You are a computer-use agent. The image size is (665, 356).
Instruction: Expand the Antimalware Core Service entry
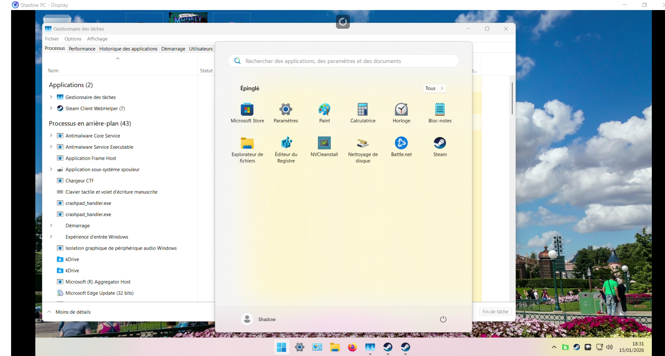[x=51, y=136]
